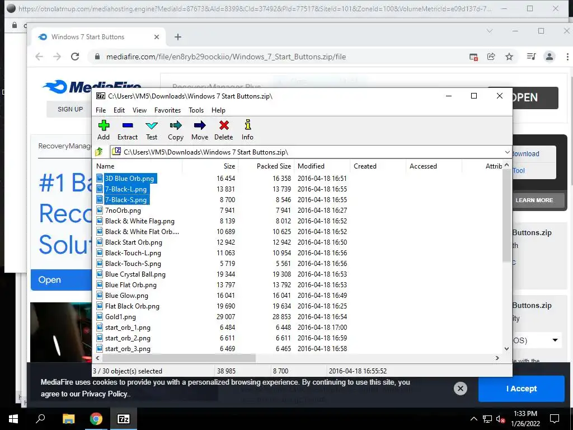573x430 pixels.
Task: Open File Explorer from the taskbar
Action: coord(68,419)
